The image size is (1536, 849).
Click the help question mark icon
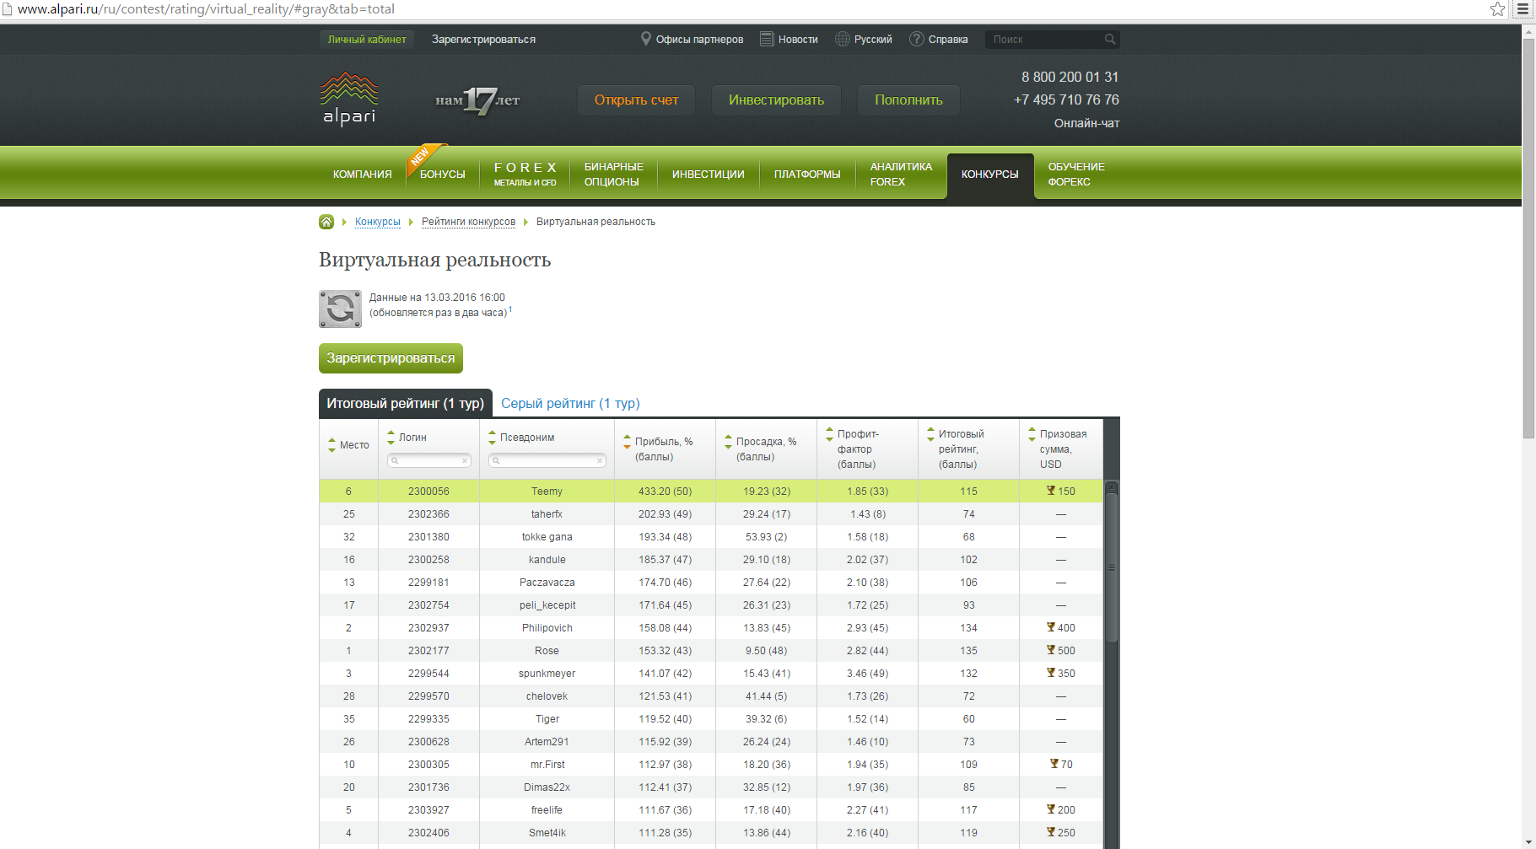917,39
